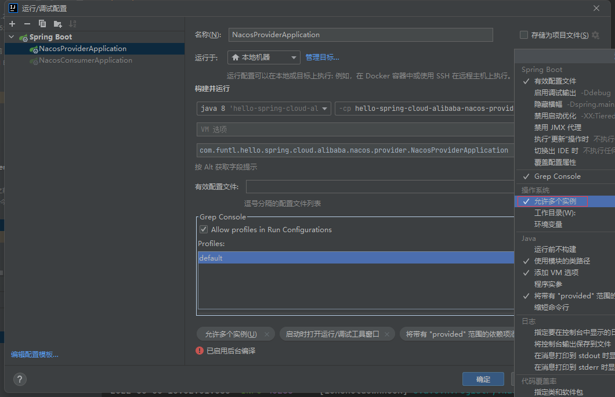
Task: Click the main class input field
Action: pyautogui.click(x=355, y=150)
